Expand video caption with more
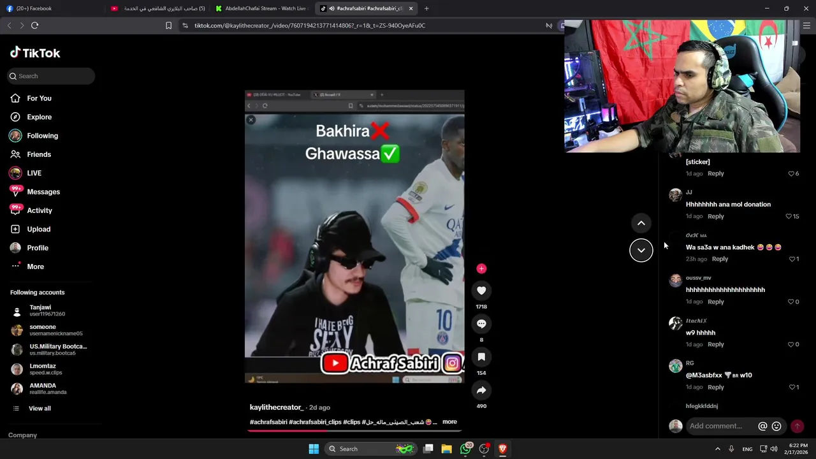This screenshot has height=459, width=816. point(449,422)
